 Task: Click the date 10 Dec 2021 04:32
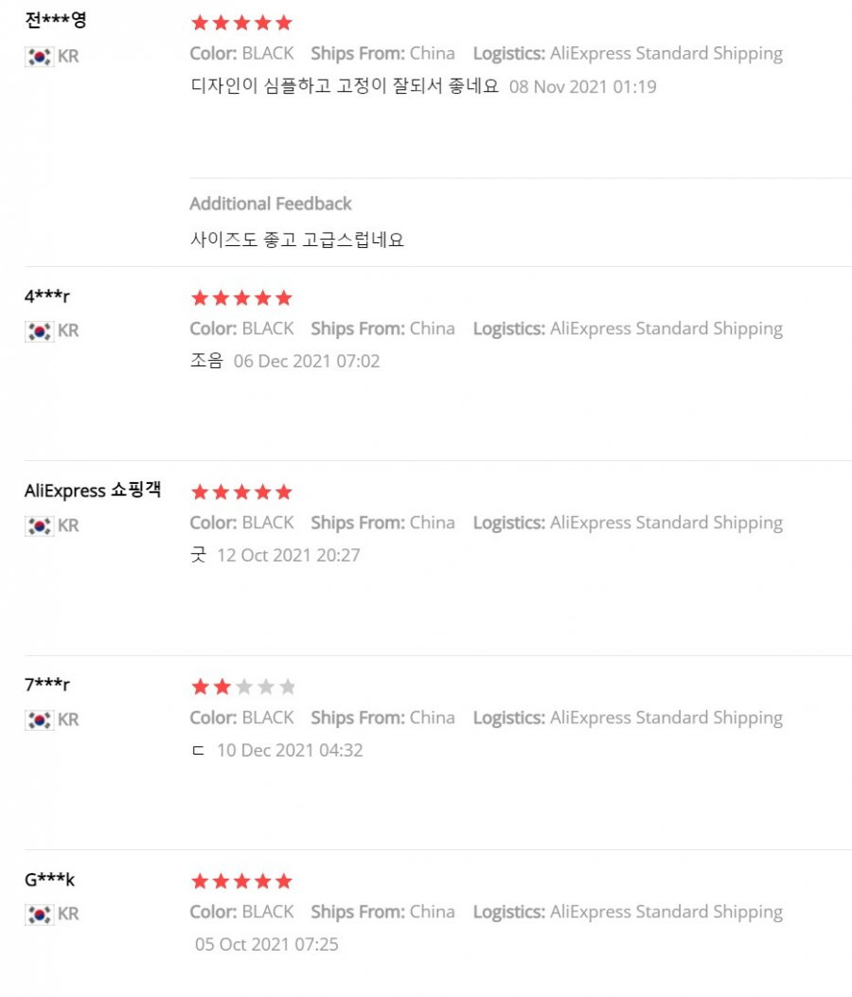(290, 750)
